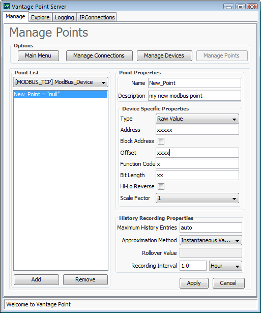Apply the point property changes

pos(194,283)
